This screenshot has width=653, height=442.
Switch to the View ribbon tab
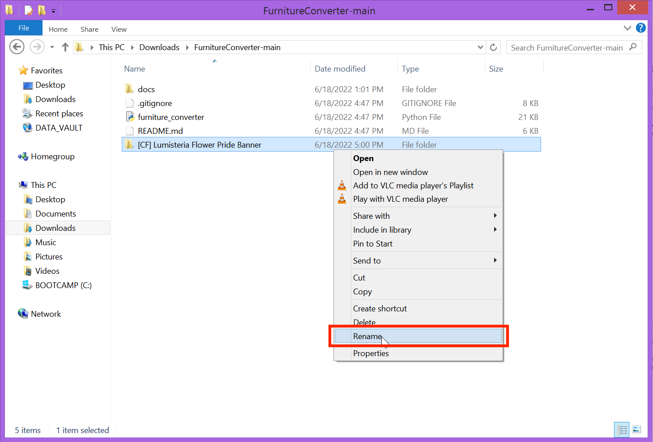click(x=119, y=29)
